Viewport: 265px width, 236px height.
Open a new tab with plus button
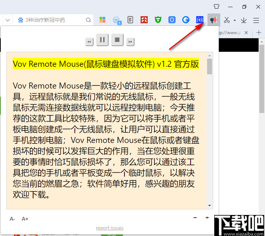pyautogui.click(x=259, y=32)
